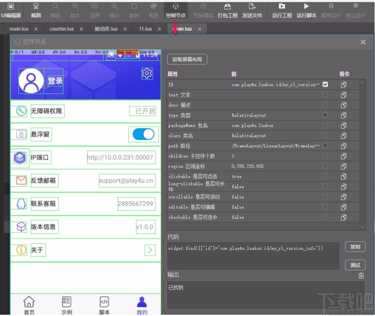
Task: Open the 控制节点 control node panel
Action: point(176,11)
